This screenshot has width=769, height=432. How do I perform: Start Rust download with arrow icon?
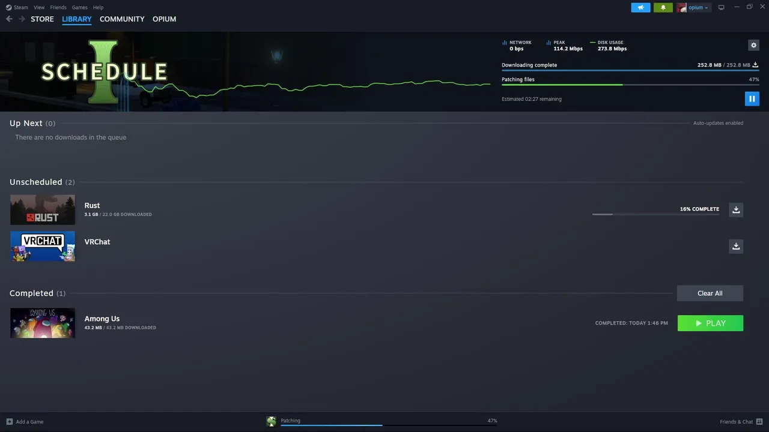(x=736, y=209)
